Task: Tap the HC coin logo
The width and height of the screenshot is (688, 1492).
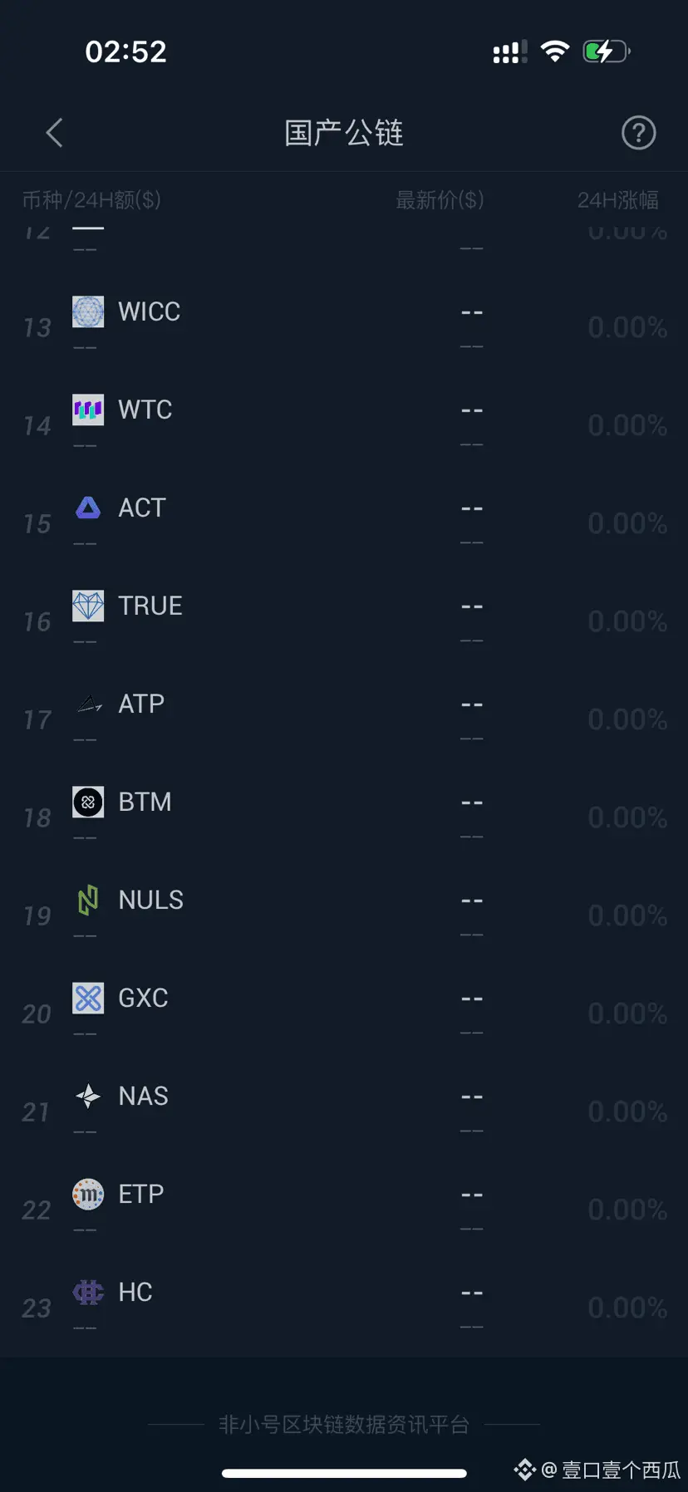Action: 88,1292
